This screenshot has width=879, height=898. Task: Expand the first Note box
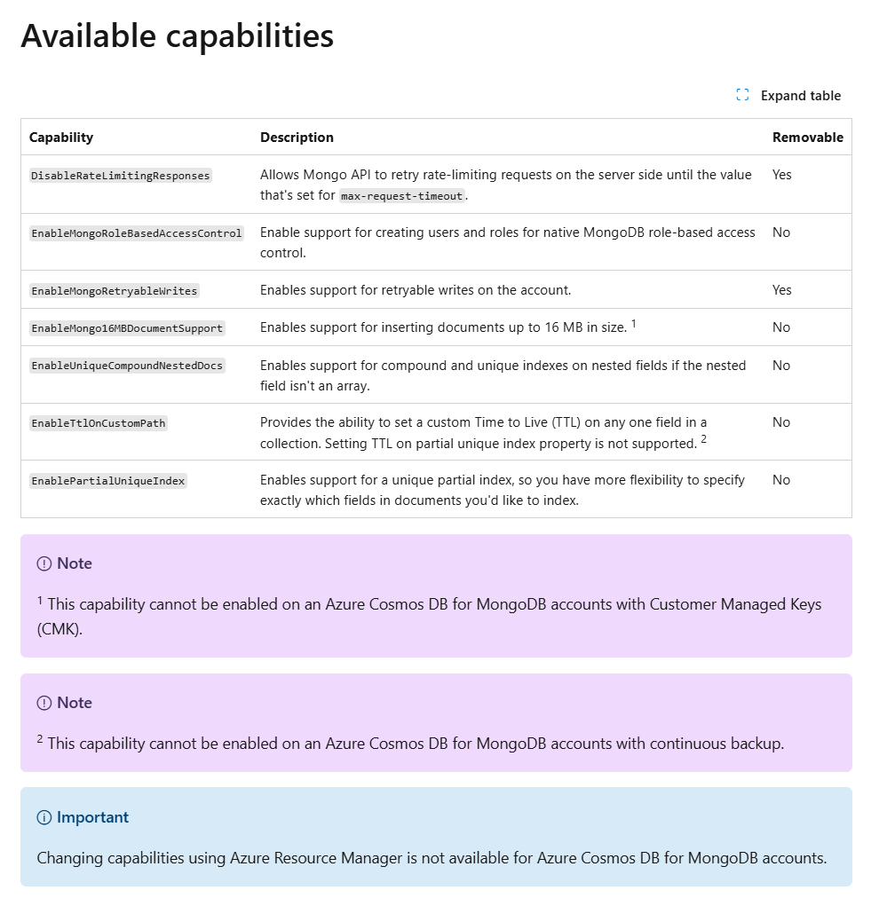[75, 563]
